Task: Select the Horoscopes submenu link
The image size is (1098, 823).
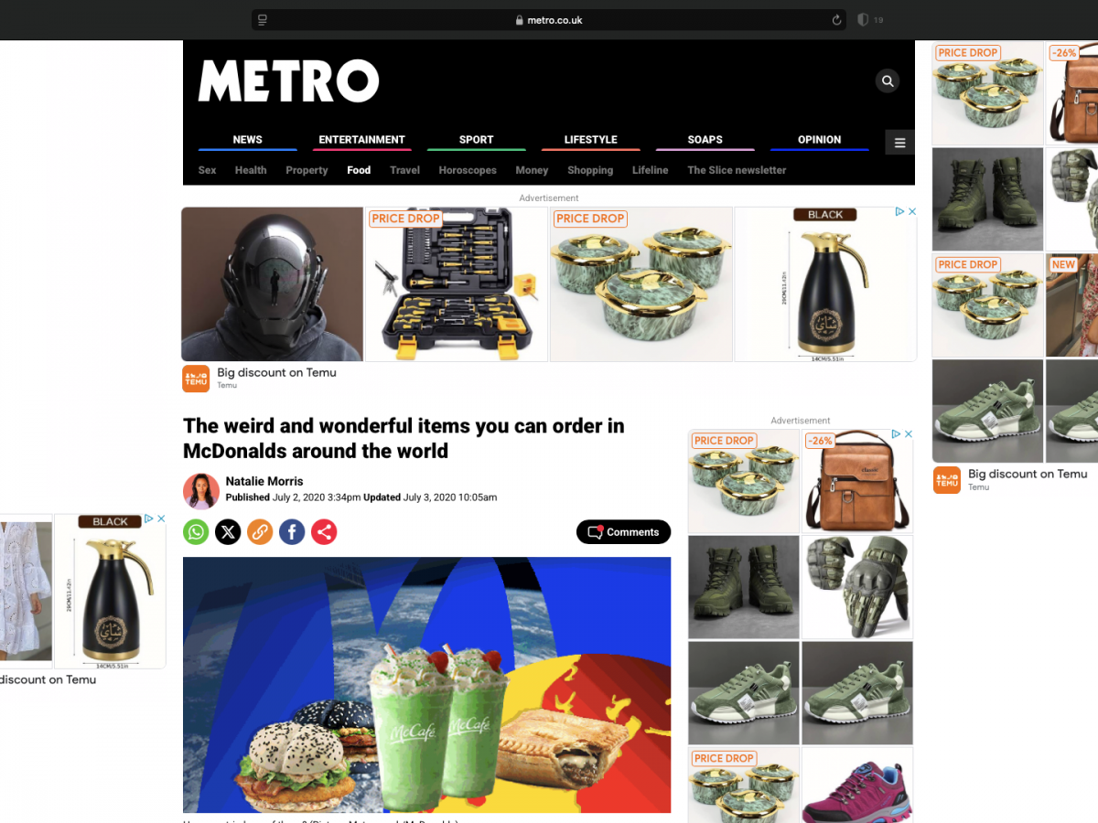Action: coord(468,170)
